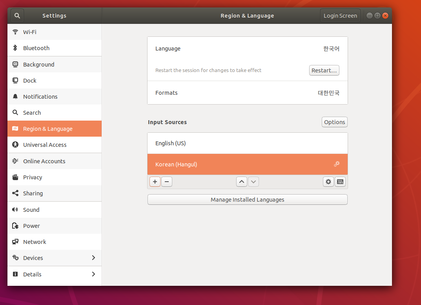Click the Login Screen button
The height and width of the screenshot is (305, 421).
pos(340,16)
